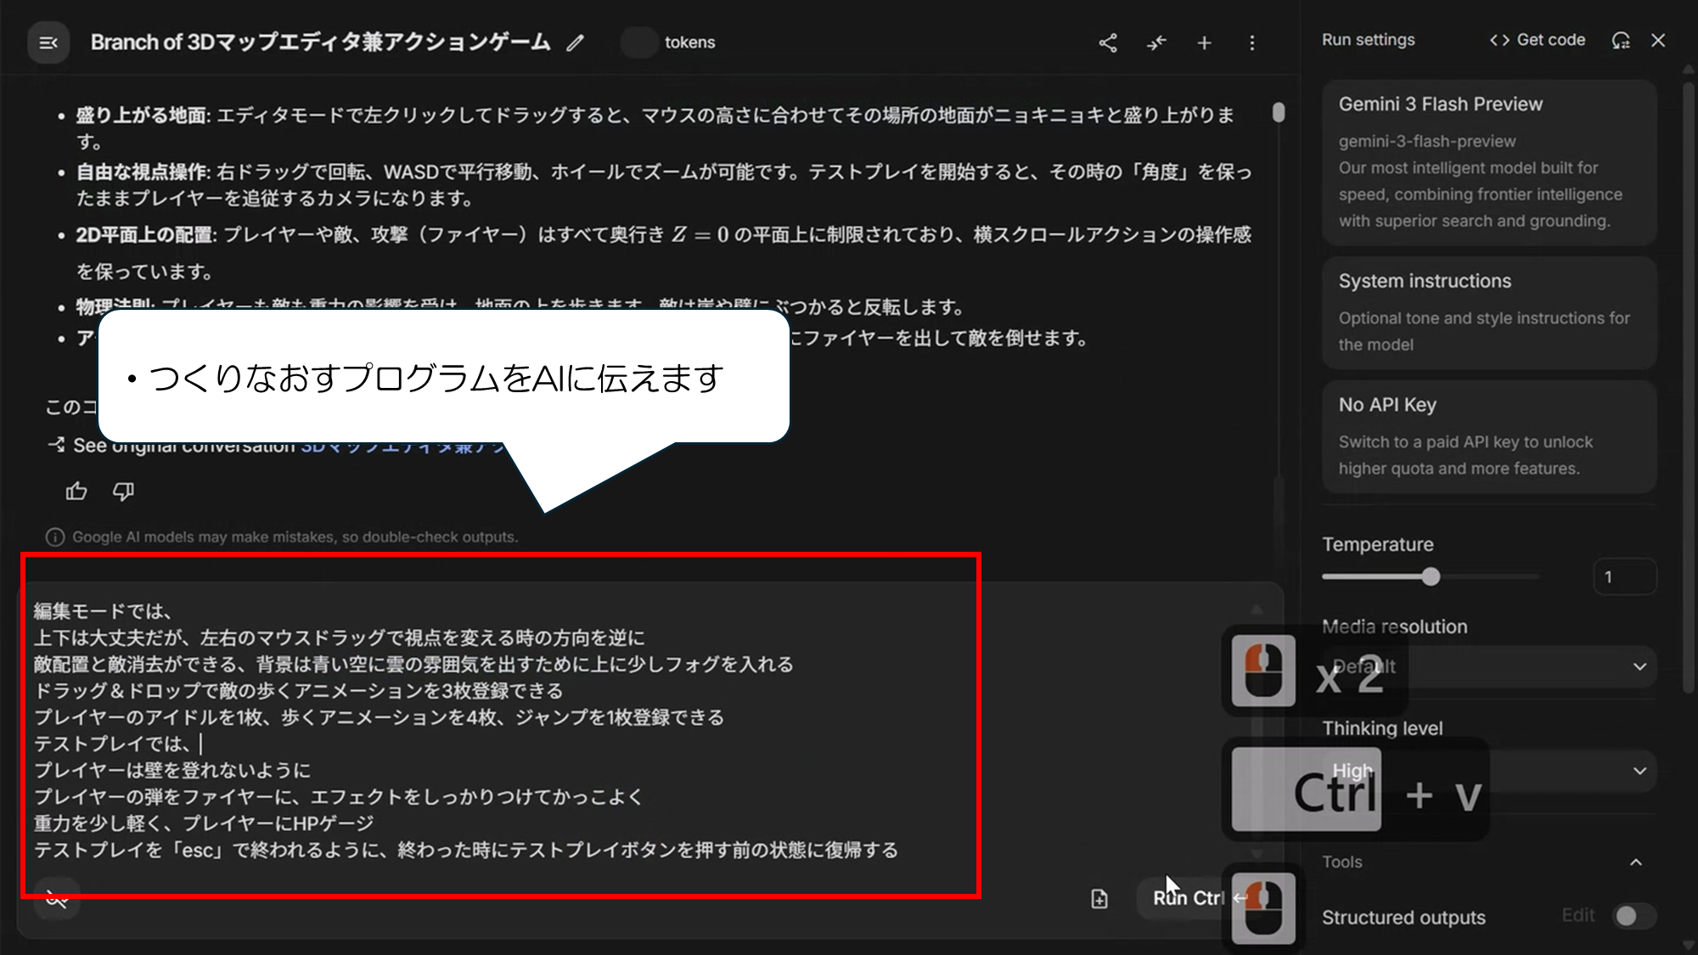Click the pencil icon to rename the chat

click(x=576, y=42)
